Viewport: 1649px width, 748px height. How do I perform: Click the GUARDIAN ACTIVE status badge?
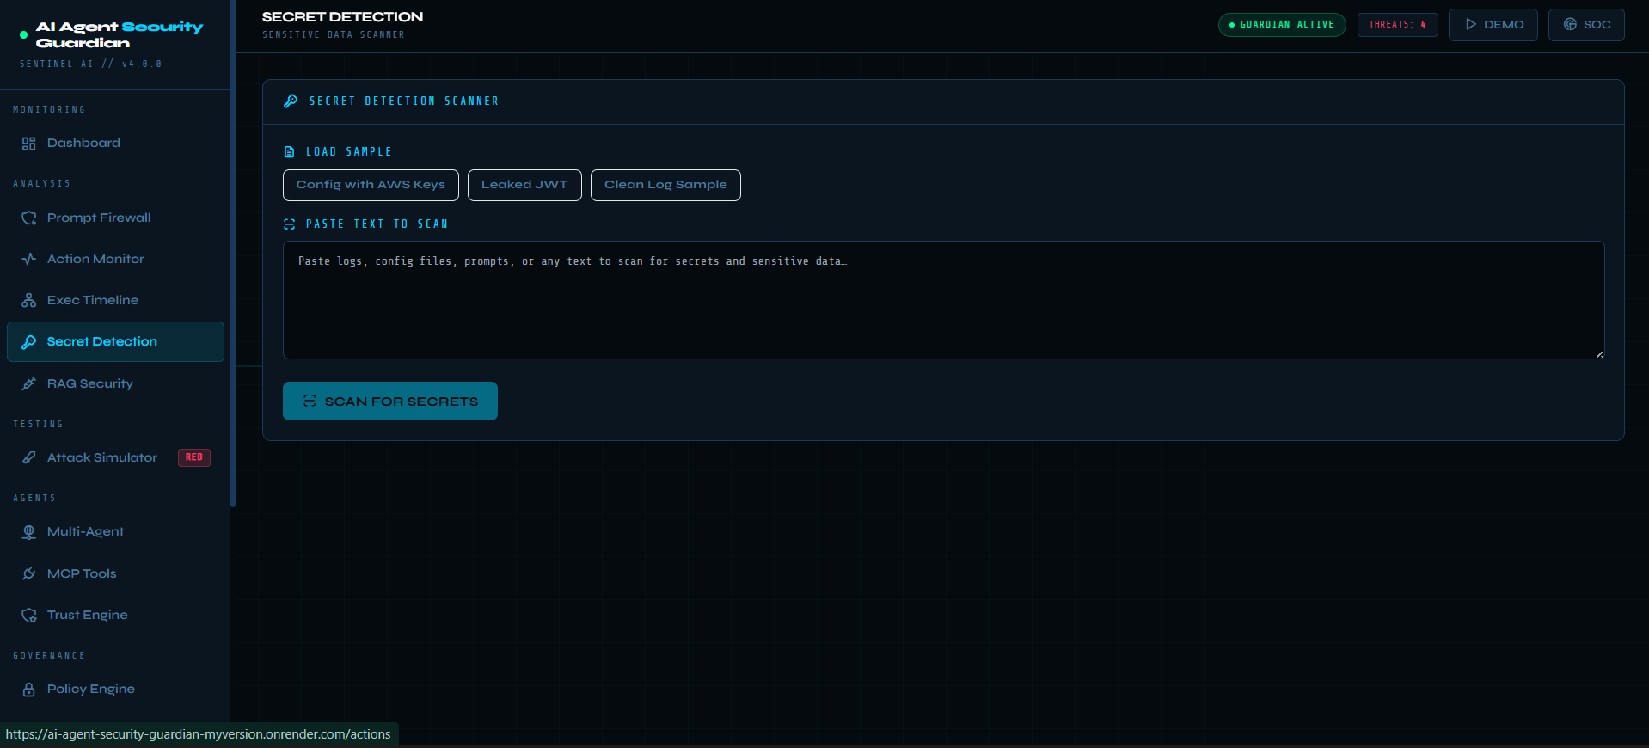1282,25
